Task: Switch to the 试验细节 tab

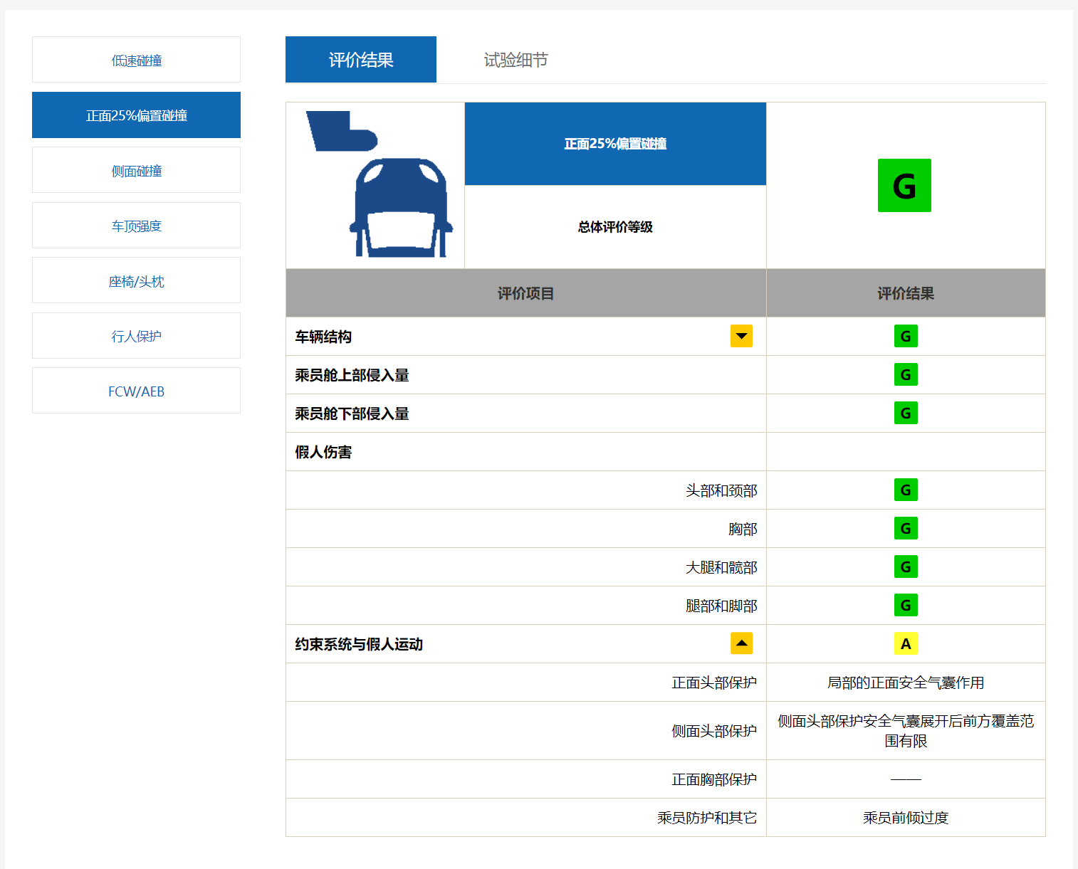Action: (516, 60)
